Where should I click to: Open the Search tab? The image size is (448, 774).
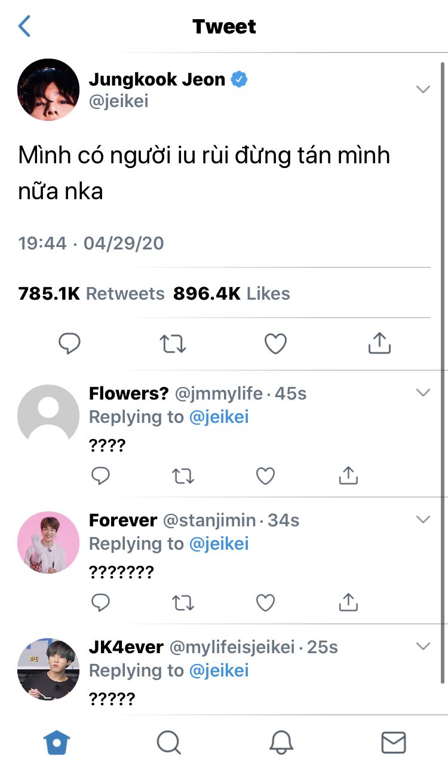(169, 743)
